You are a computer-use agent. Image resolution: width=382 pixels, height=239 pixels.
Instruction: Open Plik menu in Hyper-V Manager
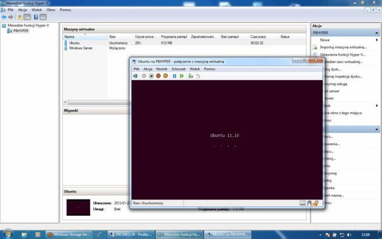pyautogui.click(x=10, y=10)
